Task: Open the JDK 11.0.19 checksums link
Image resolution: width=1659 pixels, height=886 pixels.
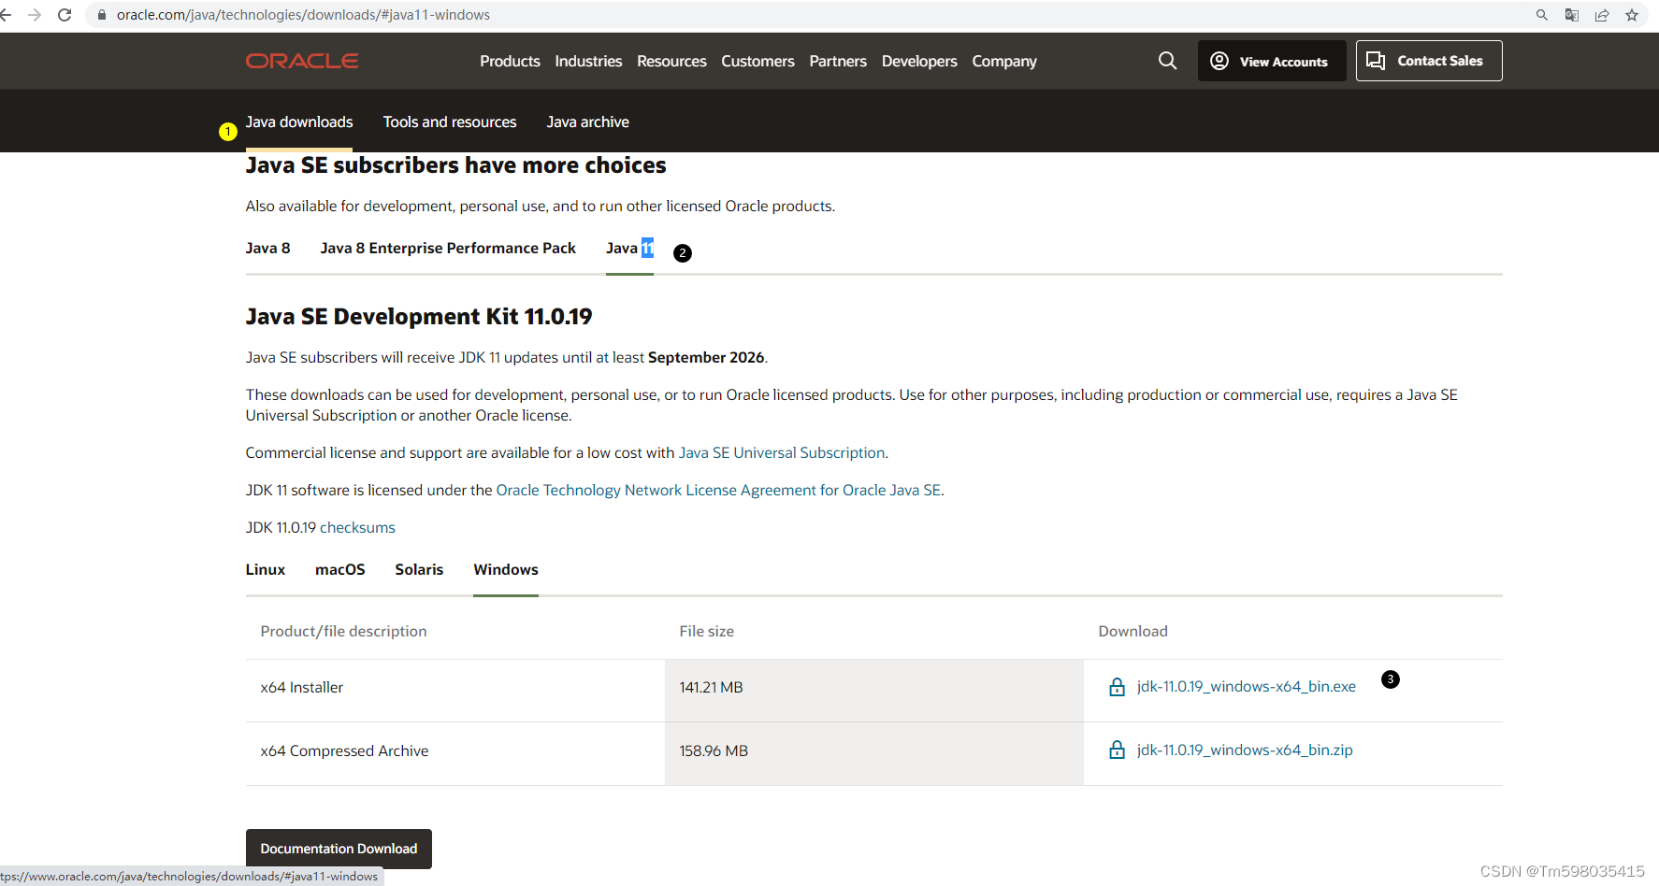Action: point(357,528)
